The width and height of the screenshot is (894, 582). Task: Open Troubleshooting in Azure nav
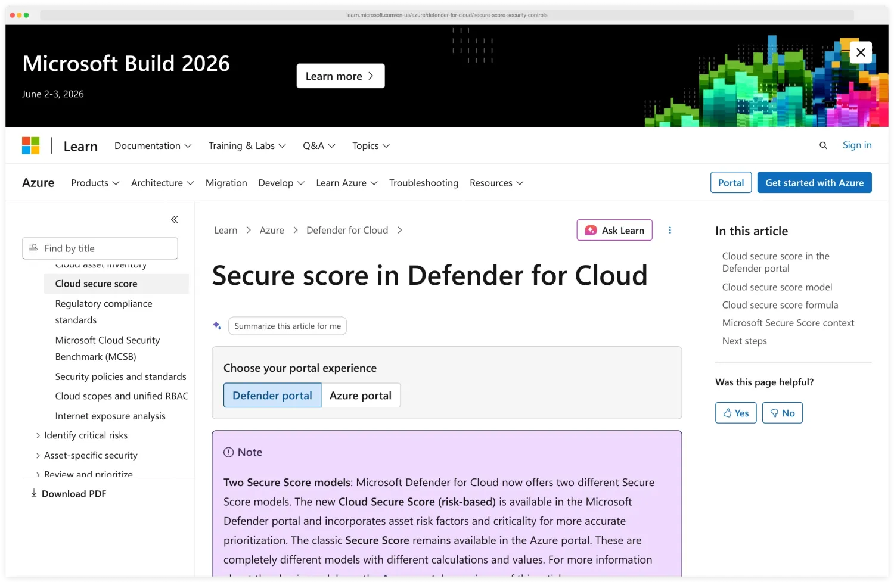click(x=424, y=183)
